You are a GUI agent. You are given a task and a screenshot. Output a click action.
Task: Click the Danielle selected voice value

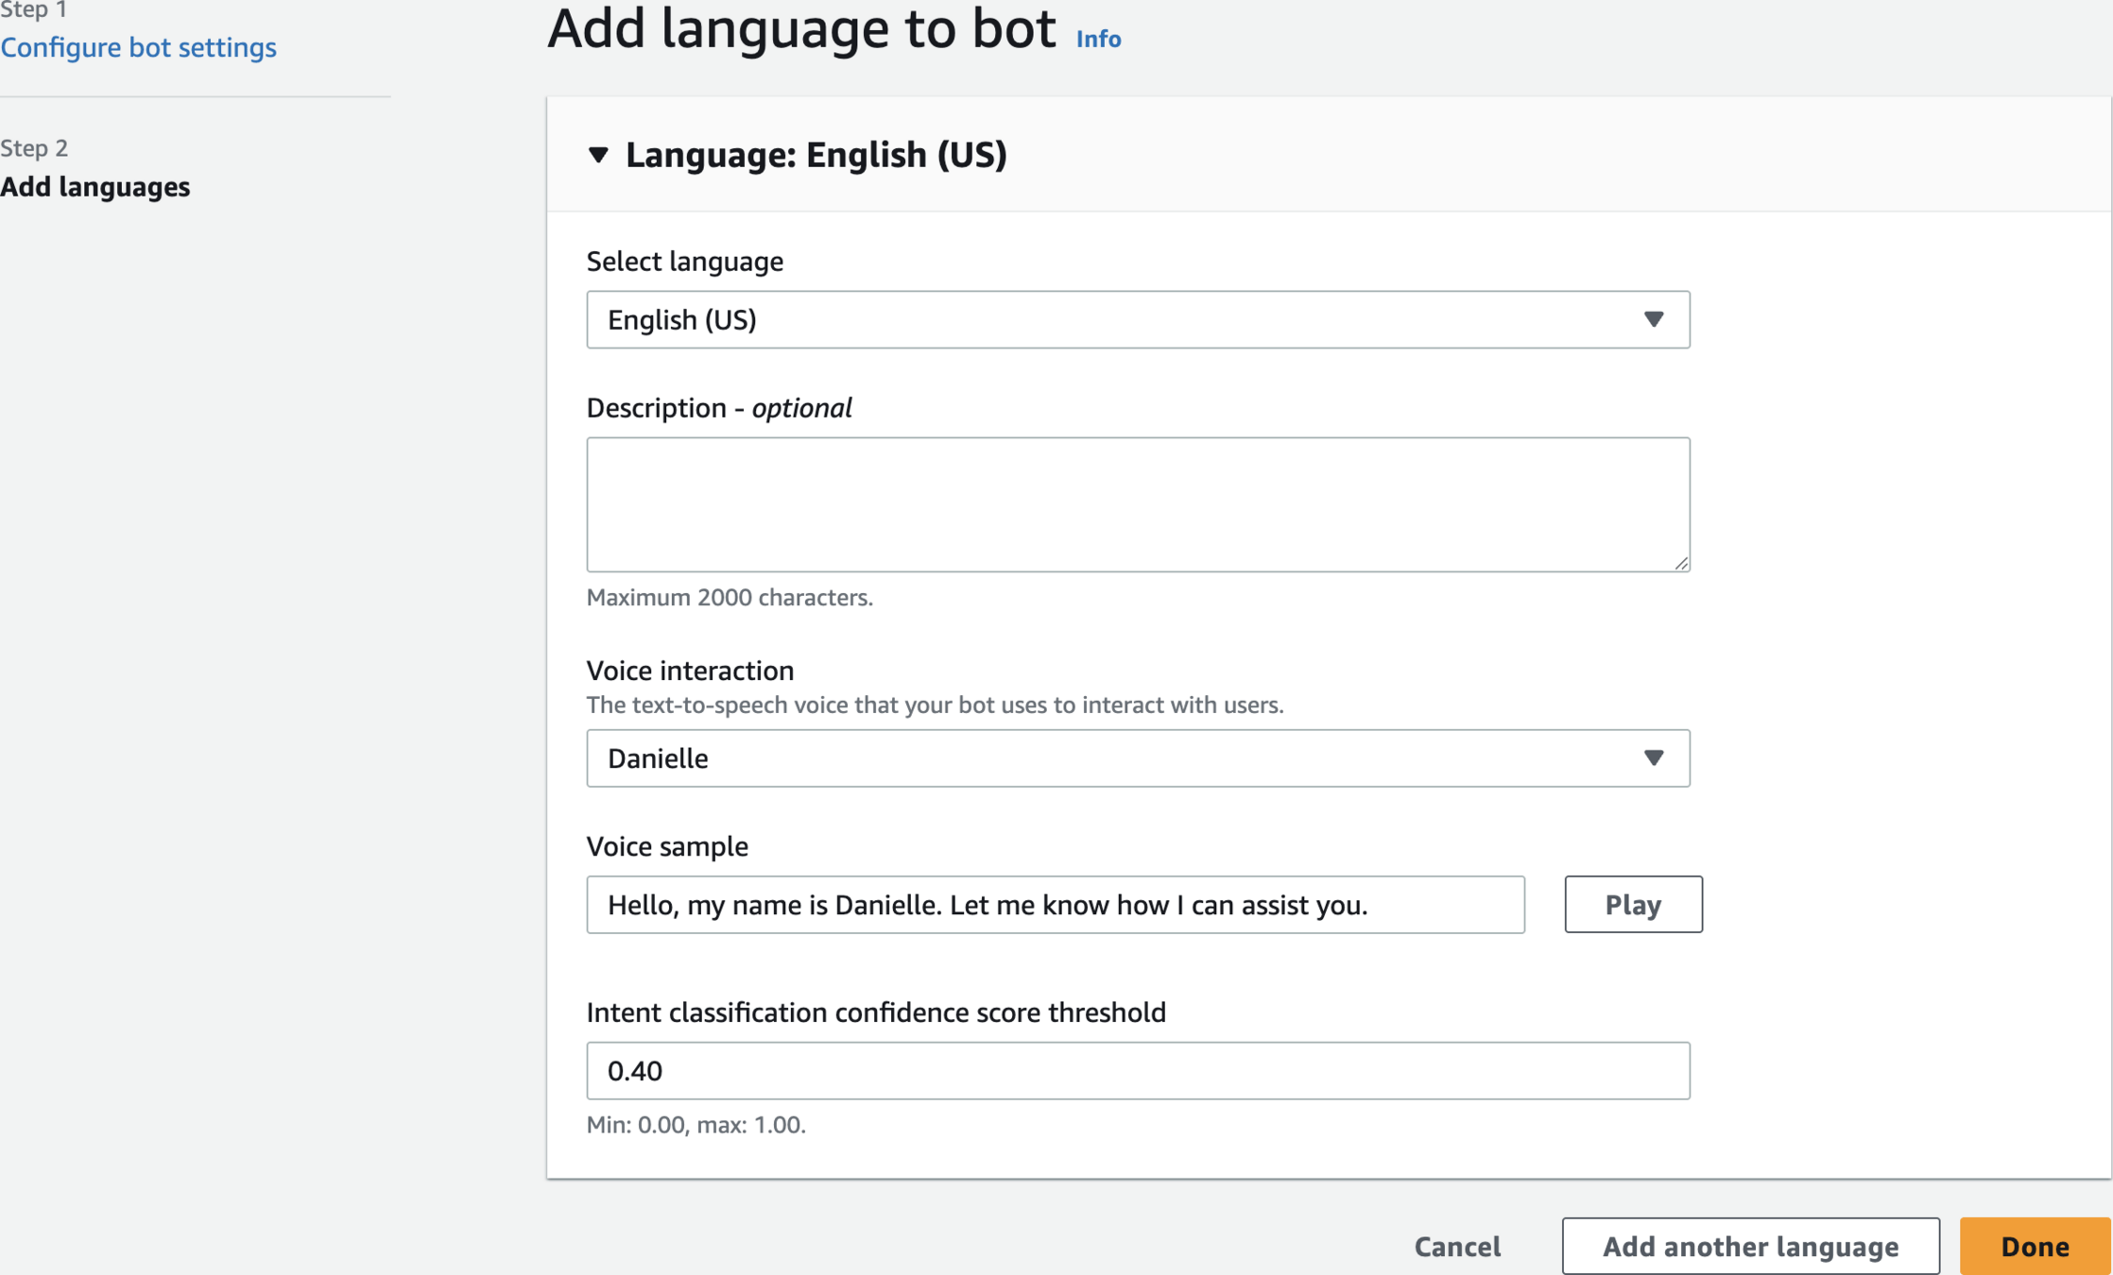[x=658, y=758]
